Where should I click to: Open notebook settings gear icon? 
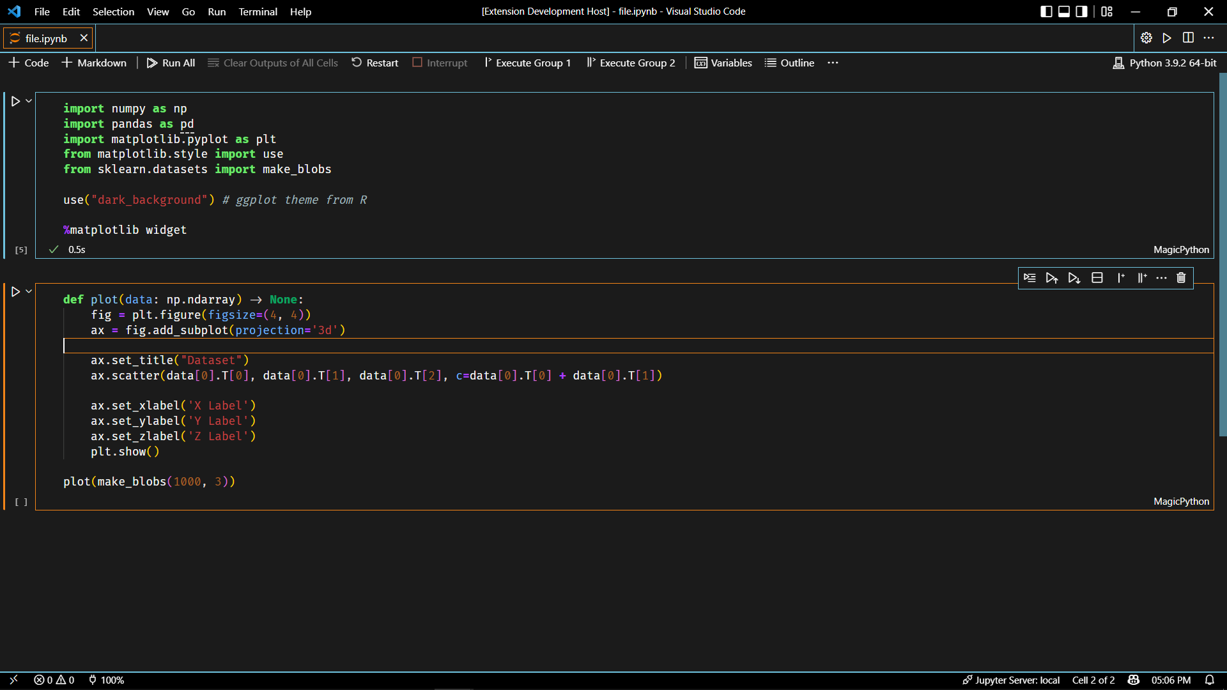pyautogui.click(x=1146, y=38)
